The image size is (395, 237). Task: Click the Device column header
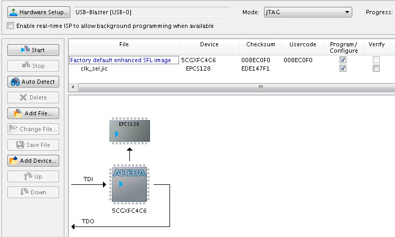click(x=209, y=47)
